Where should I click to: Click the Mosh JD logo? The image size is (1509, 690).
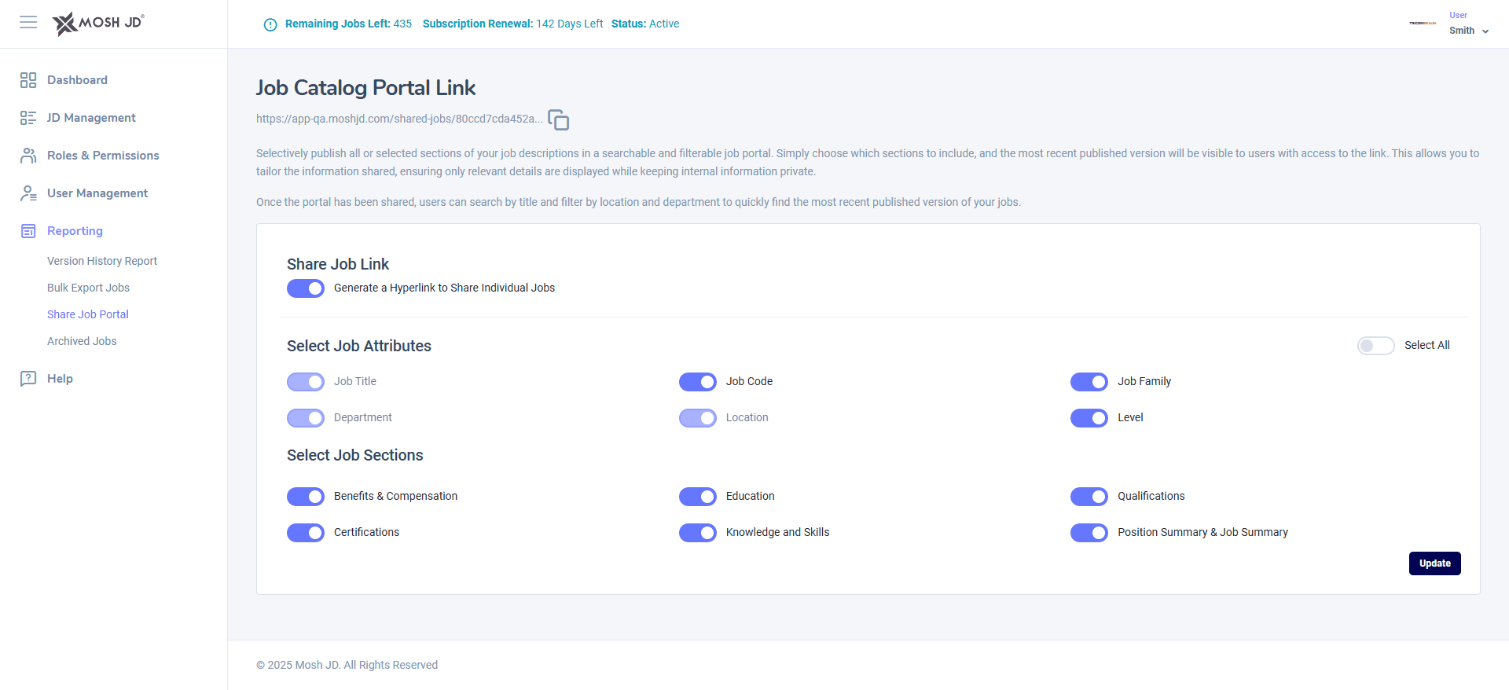pos(98,24)
